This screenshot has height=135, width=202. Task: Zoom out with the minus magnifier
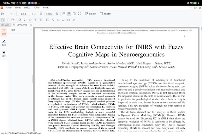pos(40,14)
